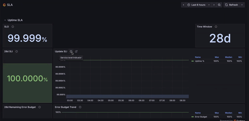Click the 06:00 time axis label
Image resolution: width=249 pixels, height=121 pixels.
[x=131, y=100]
